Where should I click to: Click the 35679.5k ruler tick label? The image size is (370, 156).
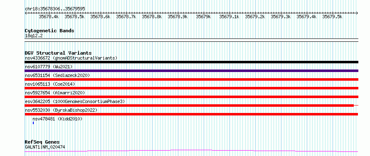332,17
